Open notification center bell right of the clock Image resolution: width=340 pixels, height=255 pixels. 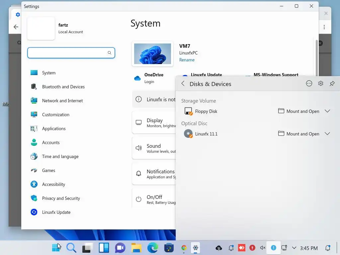(328, 248)
